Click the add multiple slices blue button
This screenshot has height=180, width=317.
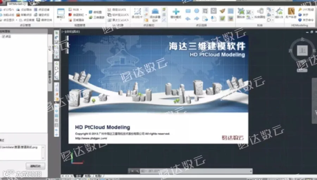155,15
